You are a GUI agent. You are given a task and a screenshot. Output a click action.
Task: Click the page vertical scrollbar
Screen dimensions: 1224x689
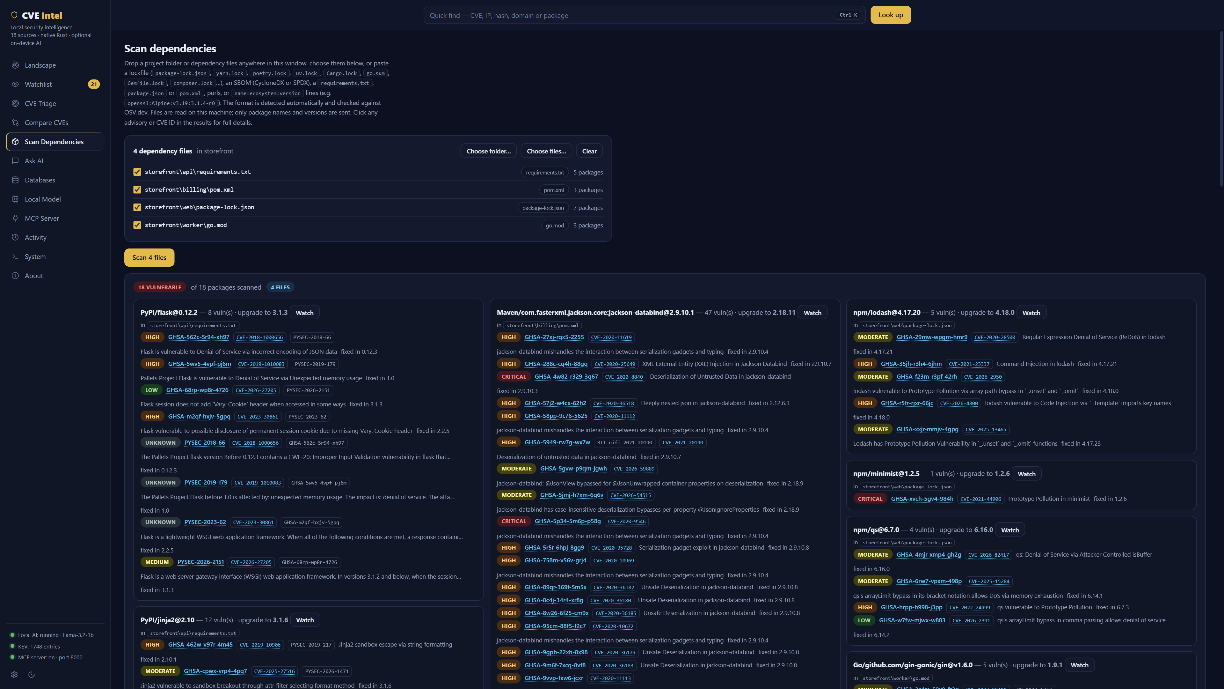pos(1221,109)
